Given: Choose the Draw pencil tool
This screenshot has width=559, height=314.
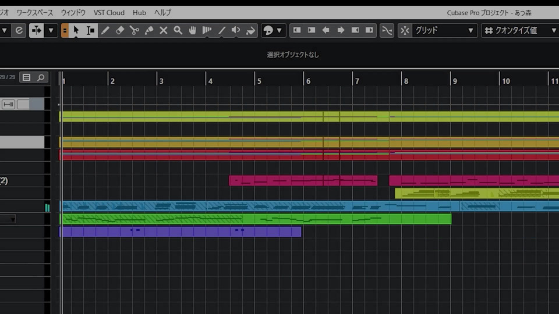Looking at the screenshot, I should point(105,30).
